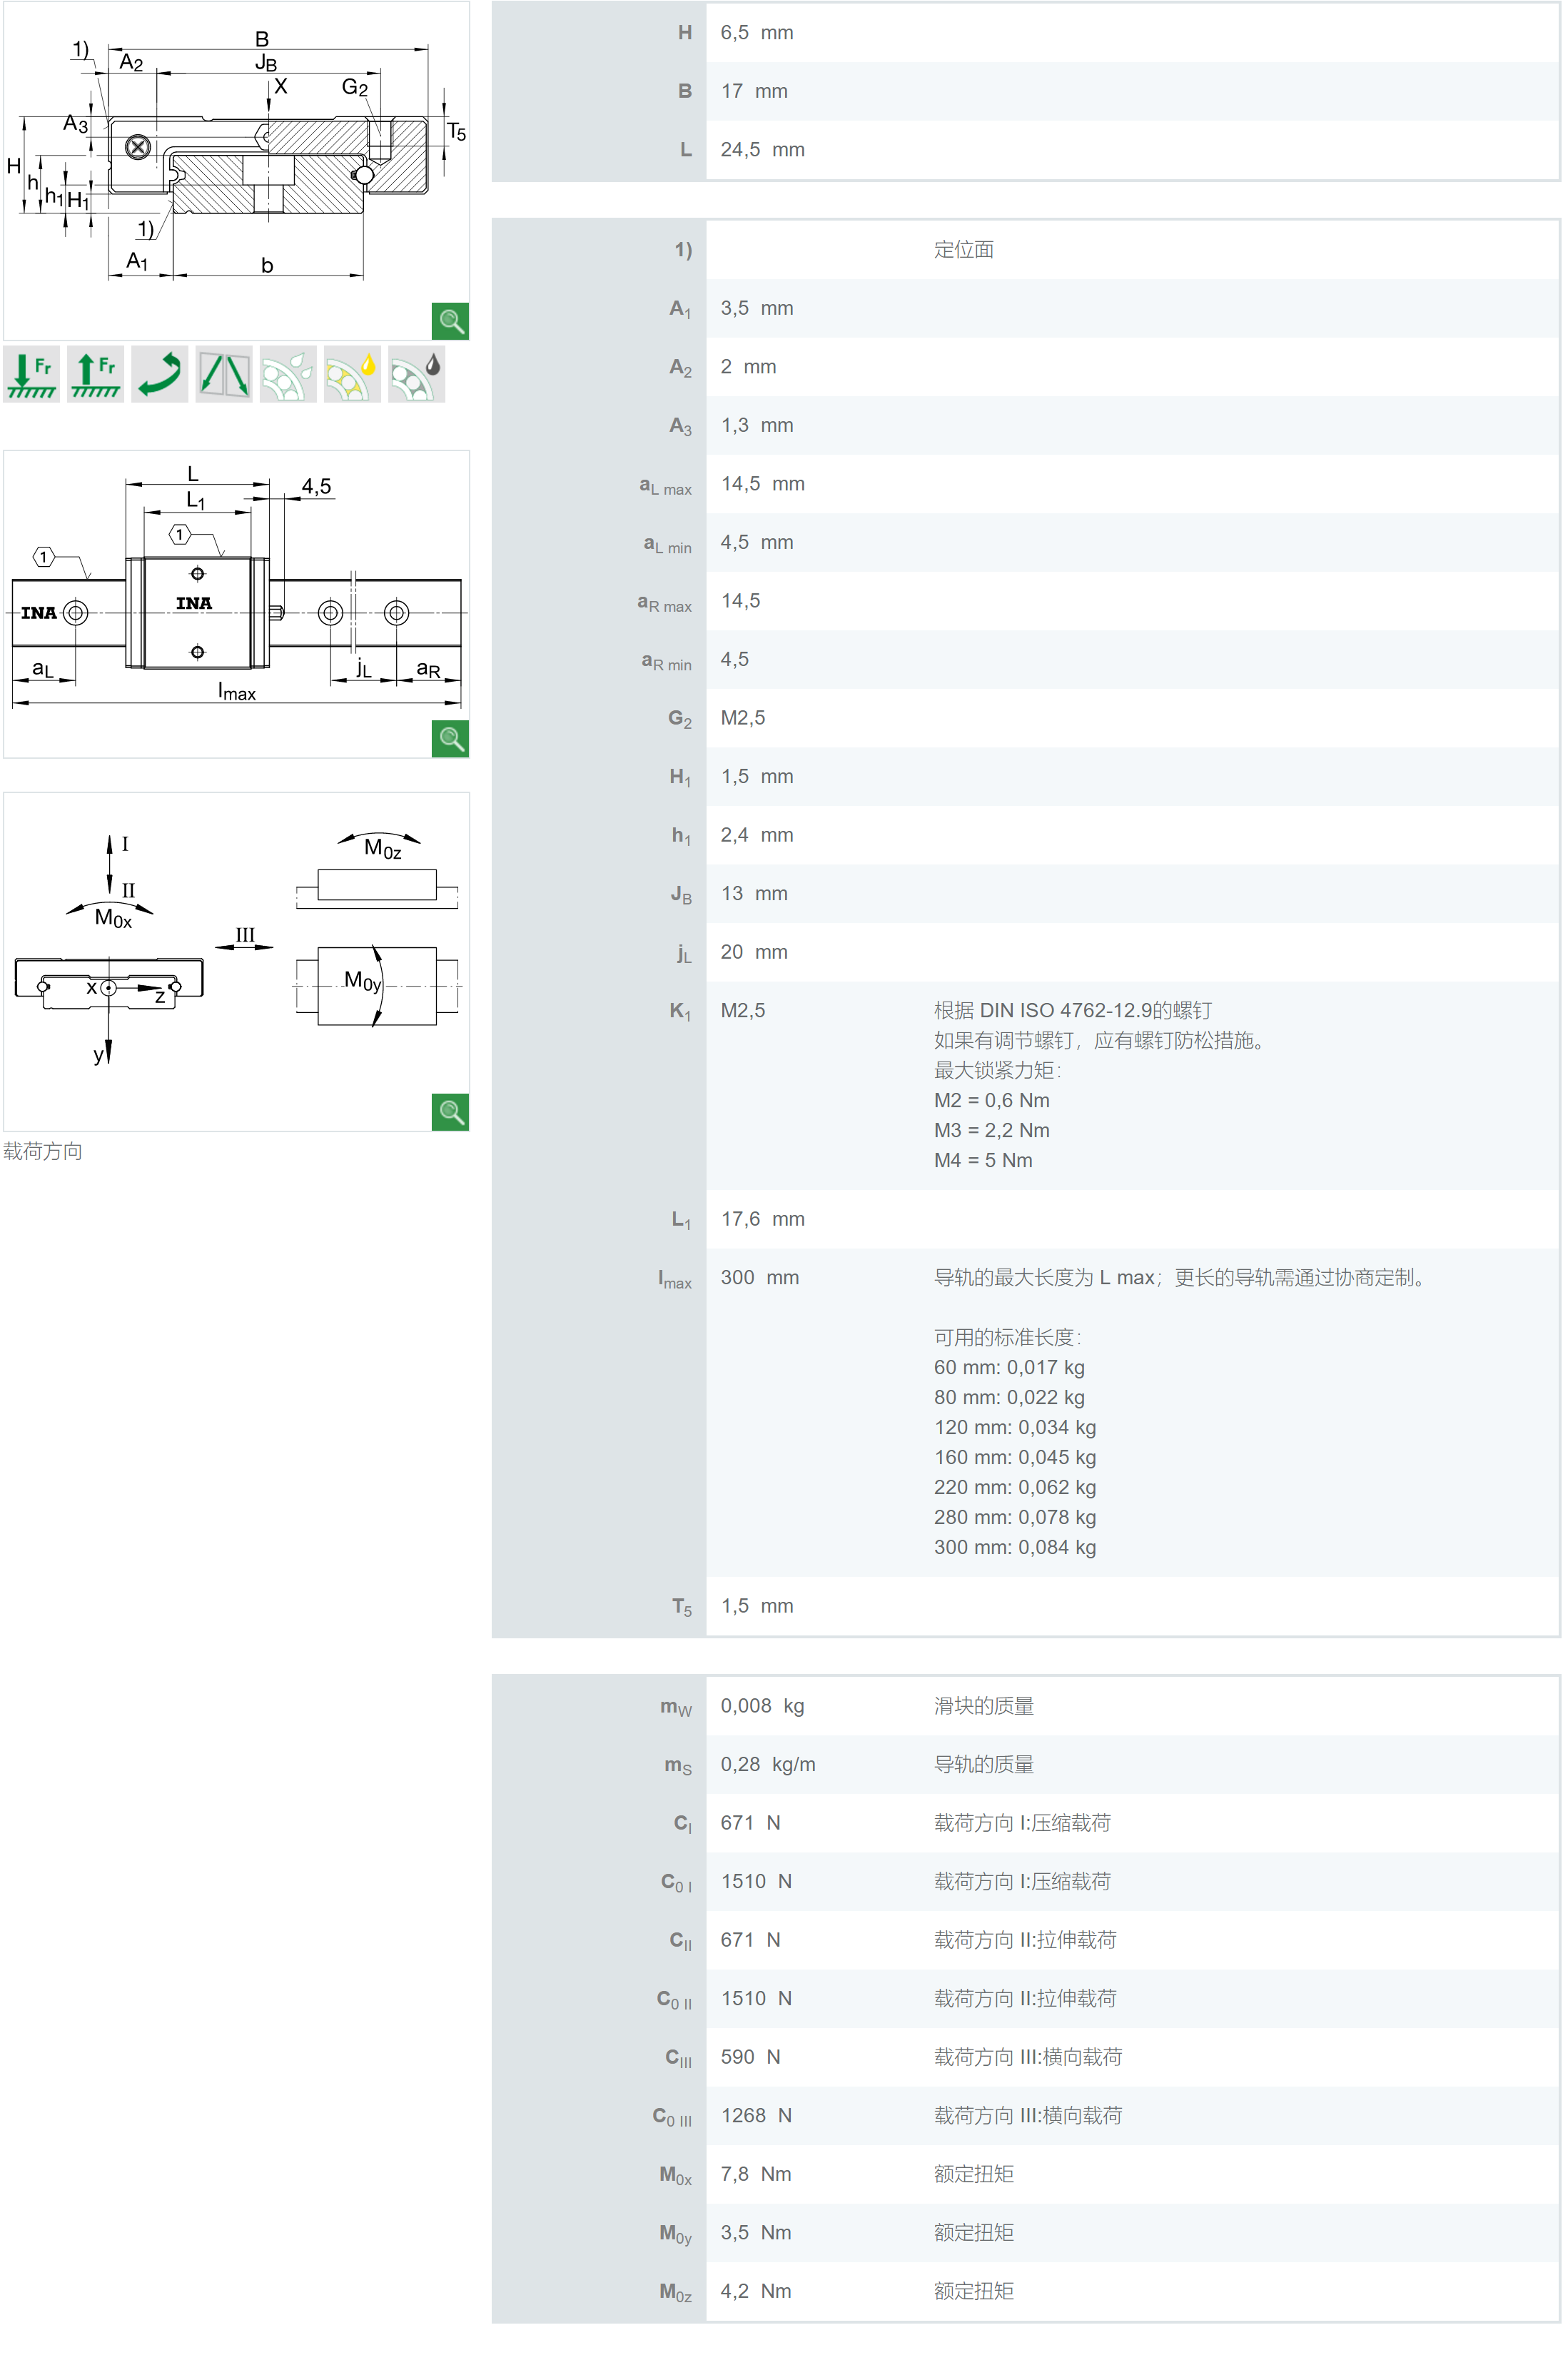
Task: Click bearing icon with yellow oil drop
Action: point(352,374)
